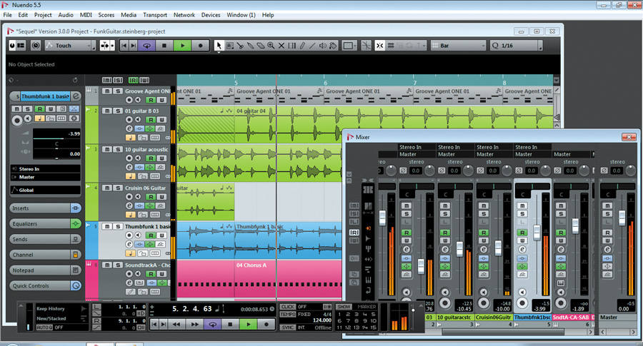Click Play on the bottom transport panel
The height and width of the screenshot is (346, 643).
(x=248, y=325)
